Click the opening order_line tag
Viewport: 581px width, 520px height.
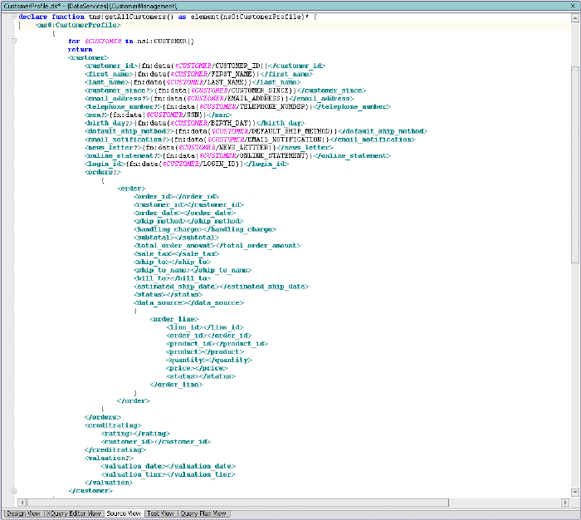(174, 319)
